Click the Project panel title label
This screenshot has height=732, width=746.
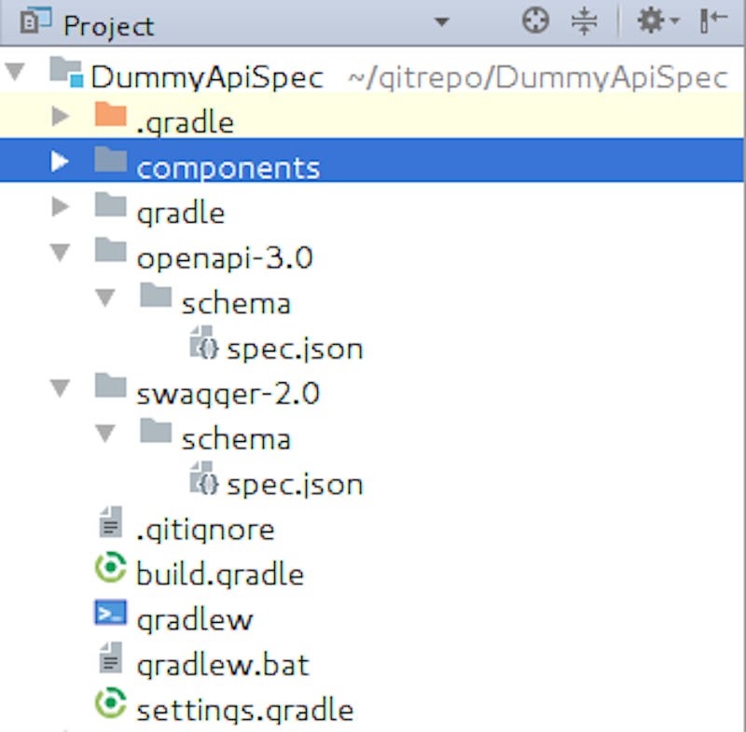pyautogui.click(x=108, y=23)
